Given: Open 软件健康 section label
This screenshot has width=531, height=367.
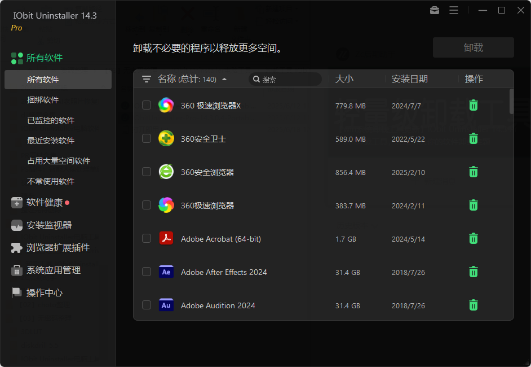Looking at the screenshot, I should tap(45, 203).
